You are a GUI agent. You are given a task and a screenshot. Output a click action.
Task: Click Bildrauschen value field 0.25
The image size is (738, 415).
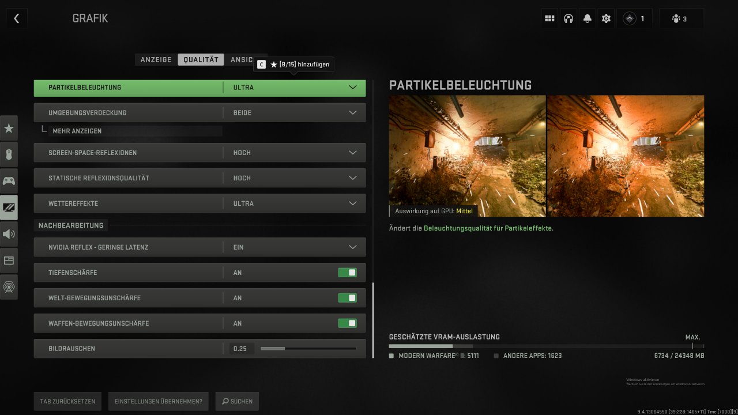click(241, 349)
